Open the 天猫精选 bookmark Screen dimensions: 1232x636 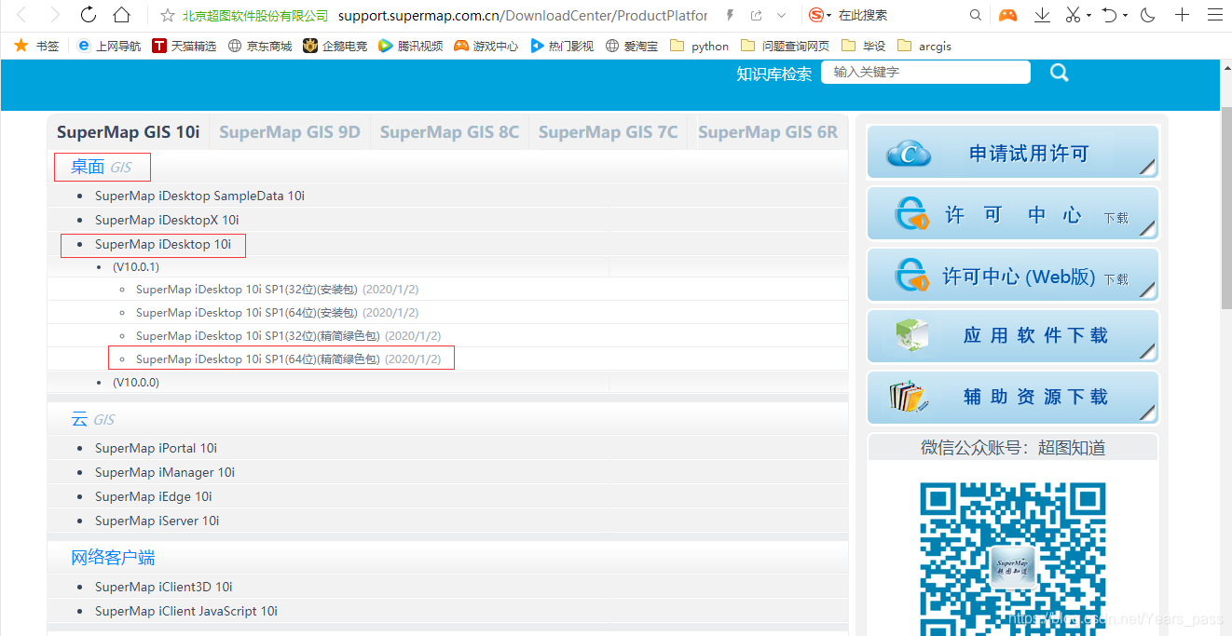[185, 46]
